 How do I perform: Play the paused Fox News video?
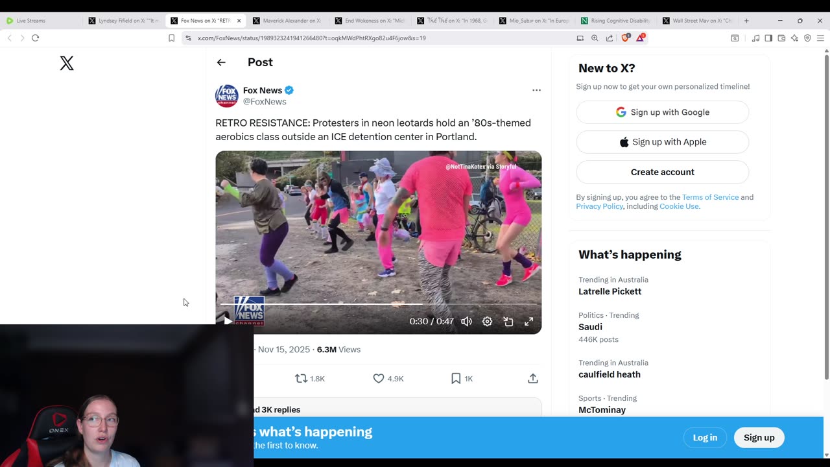[228, 321]
